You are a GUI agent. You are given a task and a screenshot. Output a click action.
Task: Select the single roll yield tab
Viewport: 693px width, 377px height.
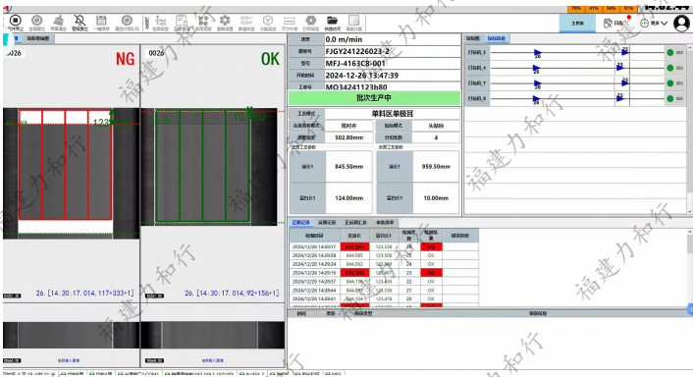pos(385,222)
